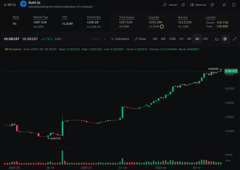Click the Owner/day label

click(94, 17)
